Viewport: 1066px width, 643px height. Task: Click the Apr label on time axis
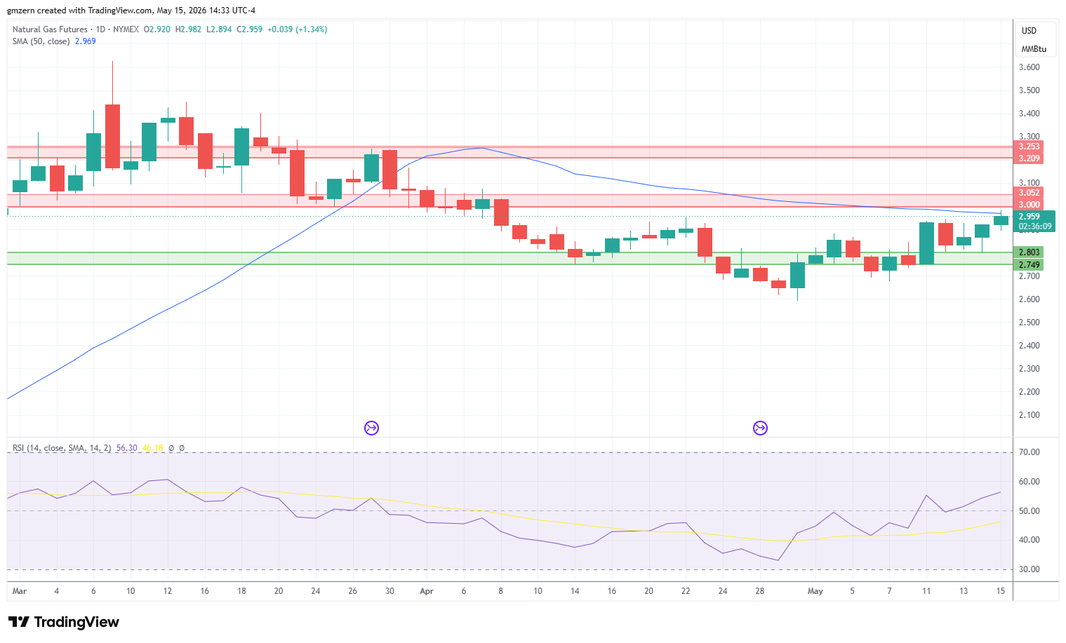tap(427, 591)
